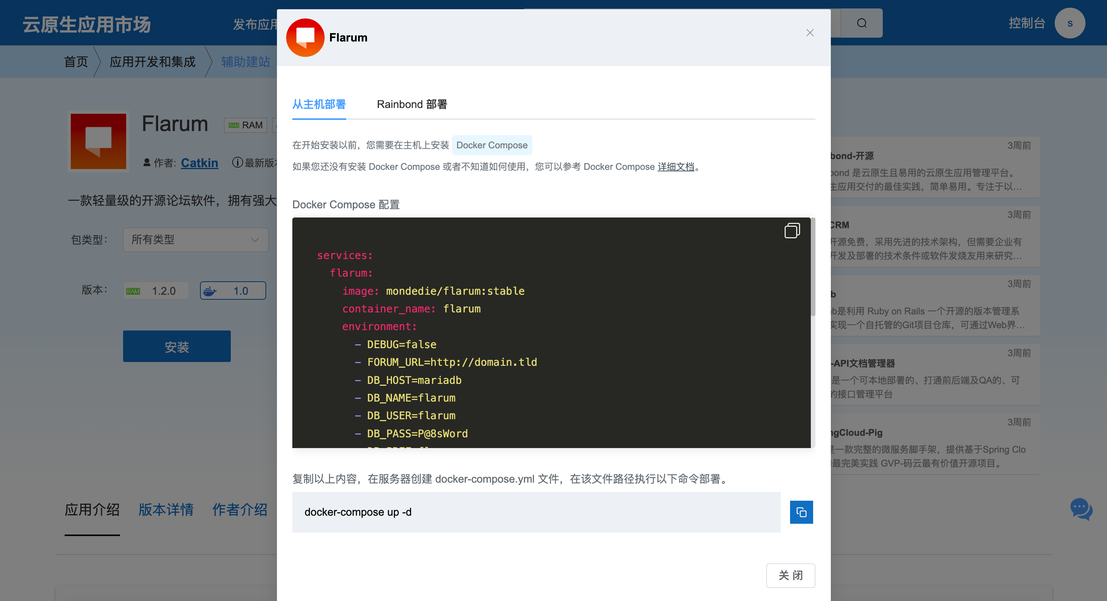This screenshot has width=1107, height=601.
Task: Click the RAM tag next to Flarum title
Action: pyautogui.click(x=245, y=125)
